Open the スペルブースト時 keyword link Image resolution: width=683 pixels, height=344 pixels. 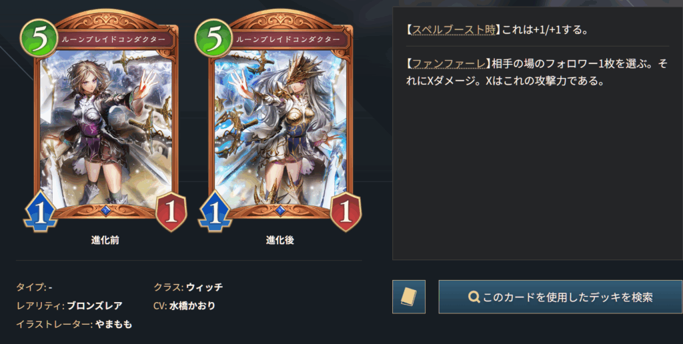point(454,29)
